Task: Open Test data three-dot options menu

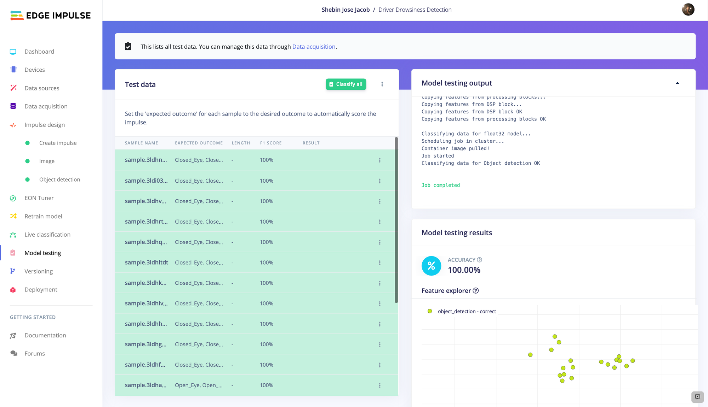Action: [382, 84]
